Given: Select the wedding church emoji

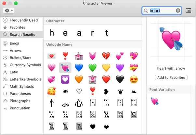Looking at the screenshot, I should pos(79,56).
